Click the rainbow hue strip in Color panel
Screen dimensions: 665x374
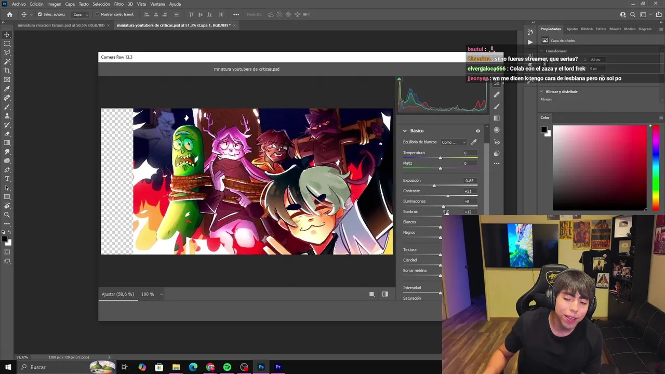point(656,168)
